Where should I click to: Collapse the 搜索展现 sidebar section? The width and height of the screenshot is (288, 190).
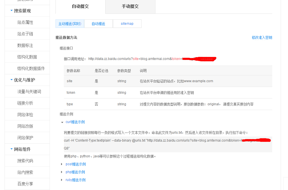pos(12,11)
